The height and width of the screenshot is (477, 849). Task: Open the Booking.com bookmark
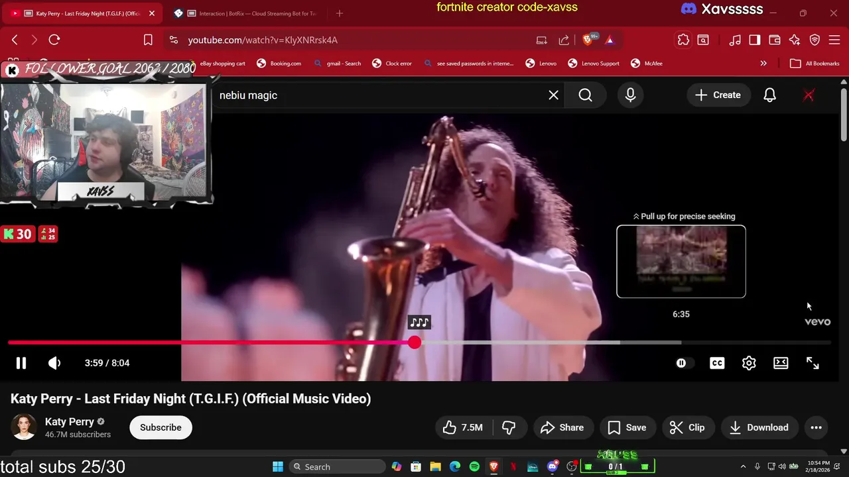coord(279,64)
